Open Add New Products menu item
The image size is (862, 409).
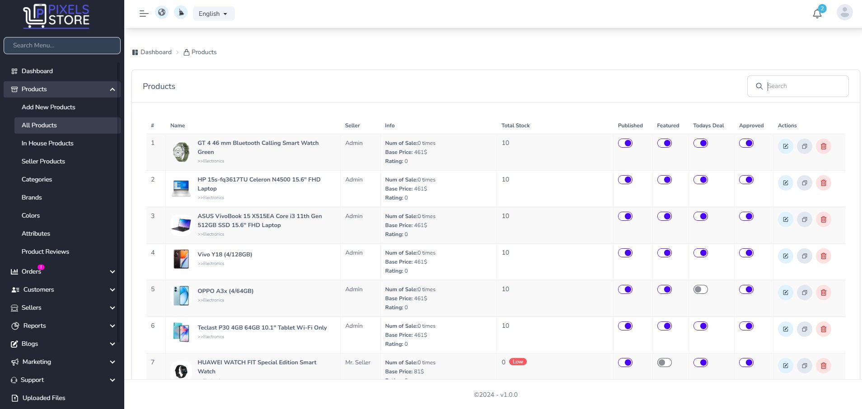[x=48, y=107]
